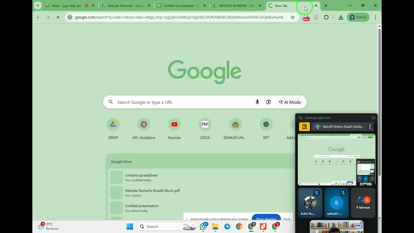Open the tab search dropdown arrow
Image resolution: width=414 pixels, height=233 pixels.
[x=38, y=6]
